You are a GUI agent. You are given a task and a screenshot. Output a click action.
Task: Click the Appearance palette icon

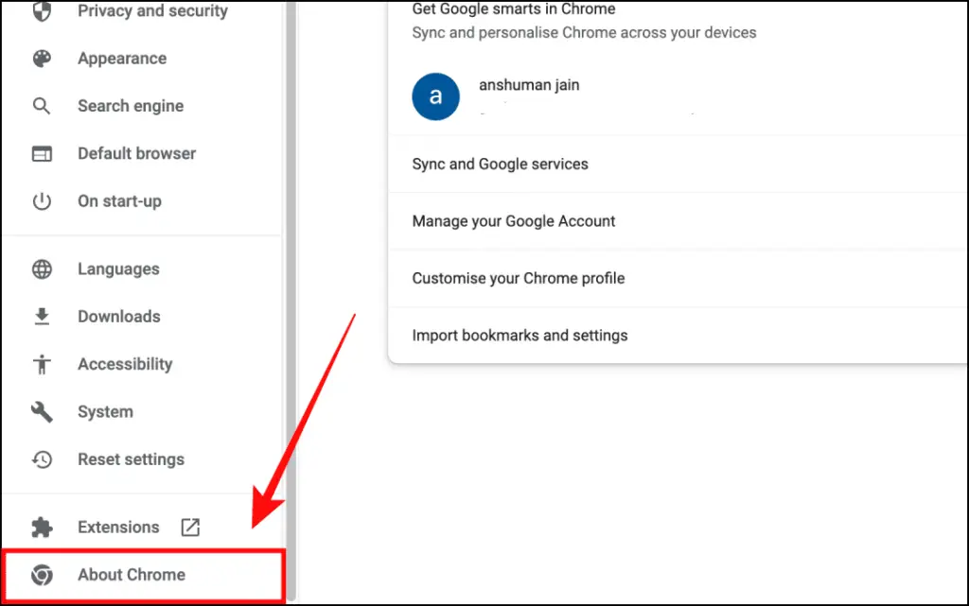pyautogui.click(x=42, y=59)
